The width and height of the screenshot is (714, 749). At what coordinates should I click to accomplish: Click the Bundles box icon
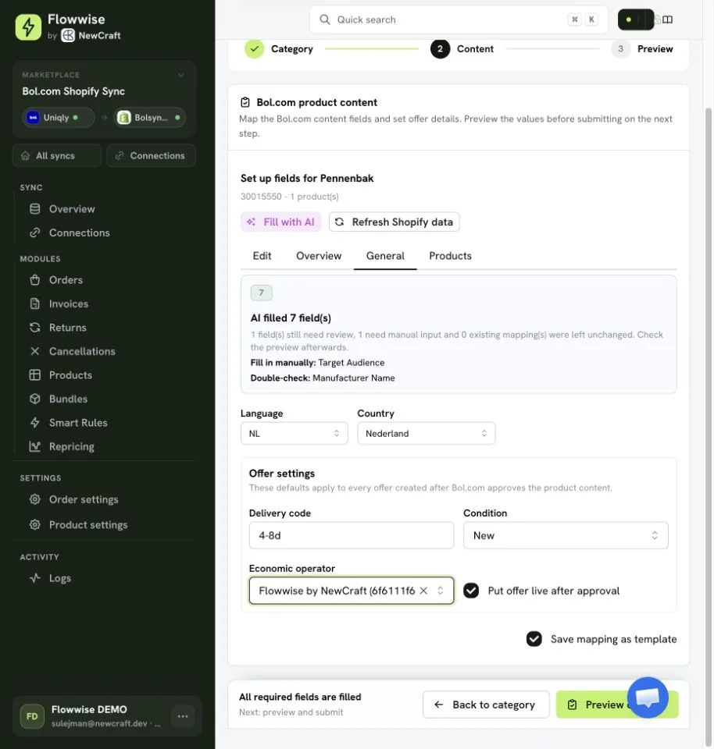(35, 399)
